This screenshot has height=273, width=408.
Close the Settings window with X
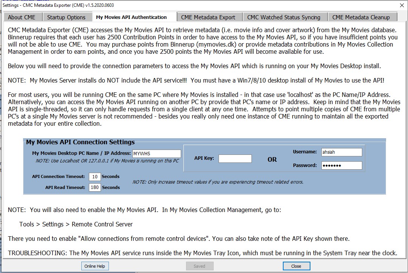tap(402, 5)
